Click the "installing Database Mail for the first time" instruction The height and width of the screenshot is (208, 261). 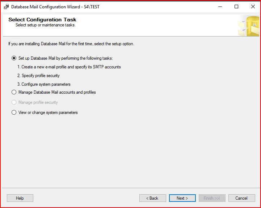pyautogui.click(x=71, y=44)
